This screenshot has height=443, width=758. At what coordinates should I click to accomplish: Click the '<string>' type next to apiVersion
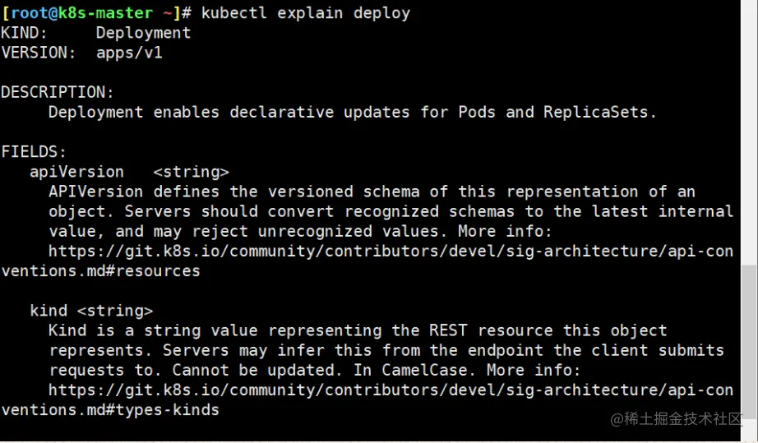(x=191, y=172)
